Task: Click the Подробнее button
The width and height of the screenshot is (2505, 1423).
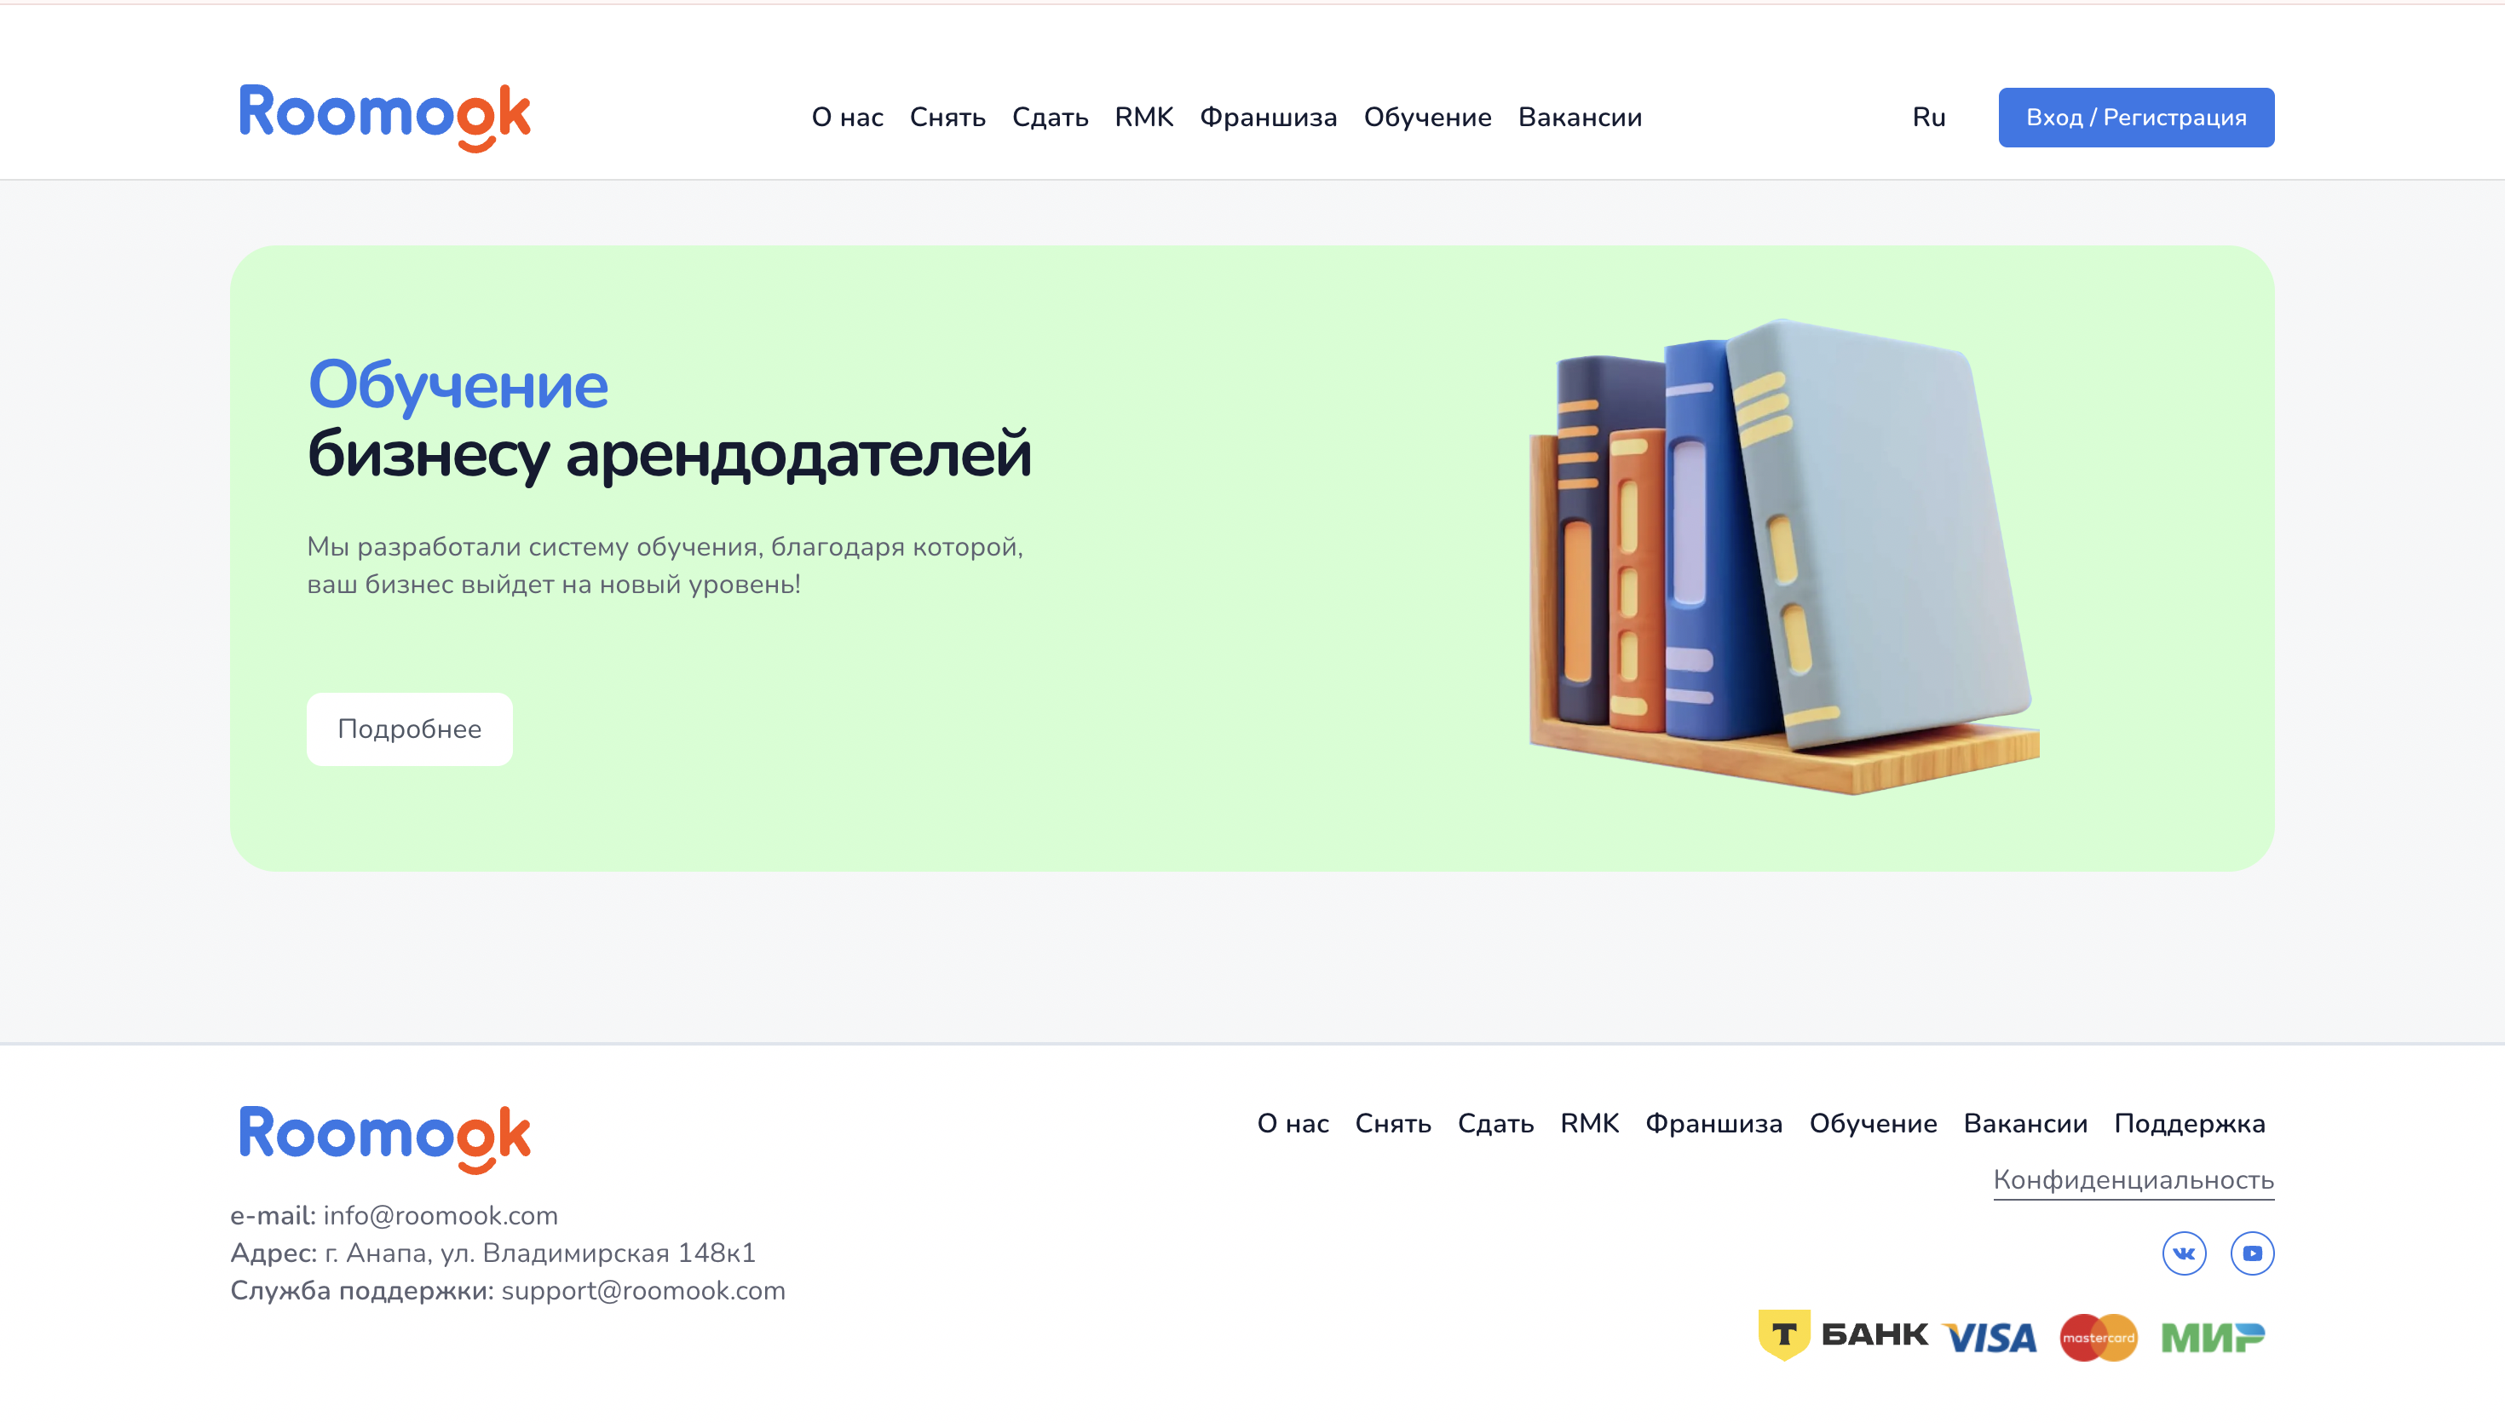Action: tap(409, 729)
